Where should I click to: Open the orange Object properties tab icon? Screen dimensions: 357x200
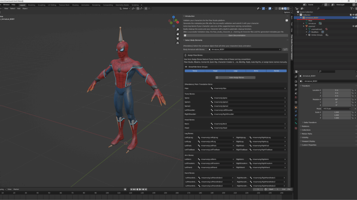[296, 107]
